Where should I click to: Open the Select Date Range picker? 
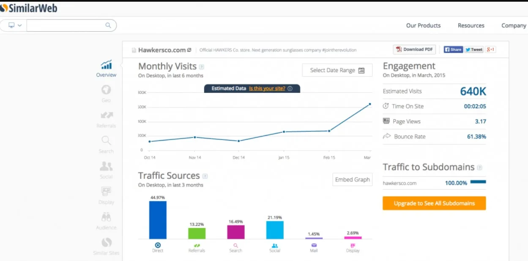click(337, 70)
